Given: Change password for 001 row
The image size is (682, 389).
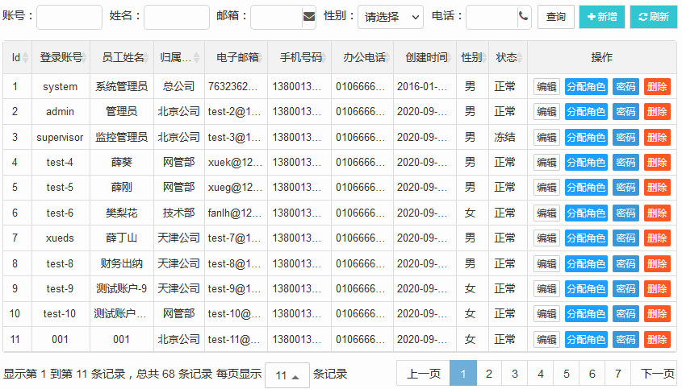Looking at the screenshot, I should pos(626,340).
